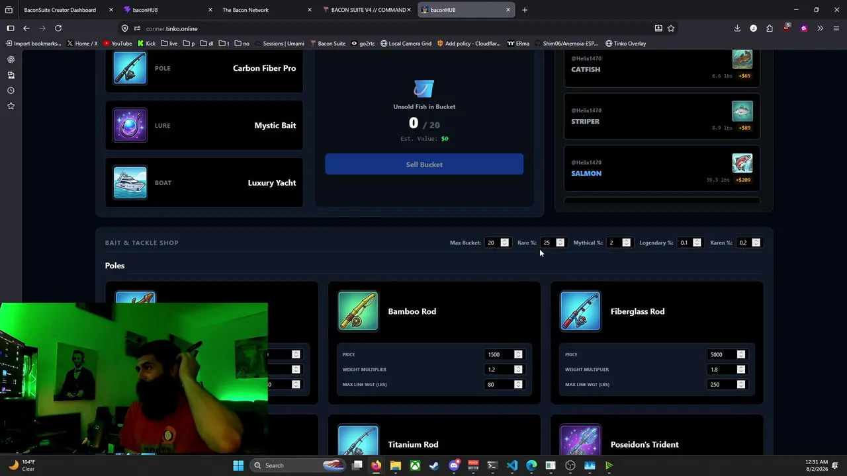The width and height of the screenshot is (847, 476).
Task: Click the bucket icon above Unsold Fish
Action: (x=423, y=89)
